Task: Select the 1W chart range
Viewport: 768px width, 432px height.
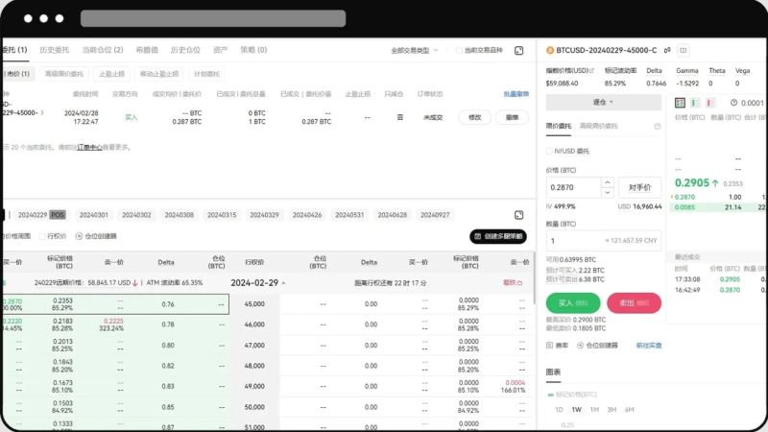Action: point(577,410)
